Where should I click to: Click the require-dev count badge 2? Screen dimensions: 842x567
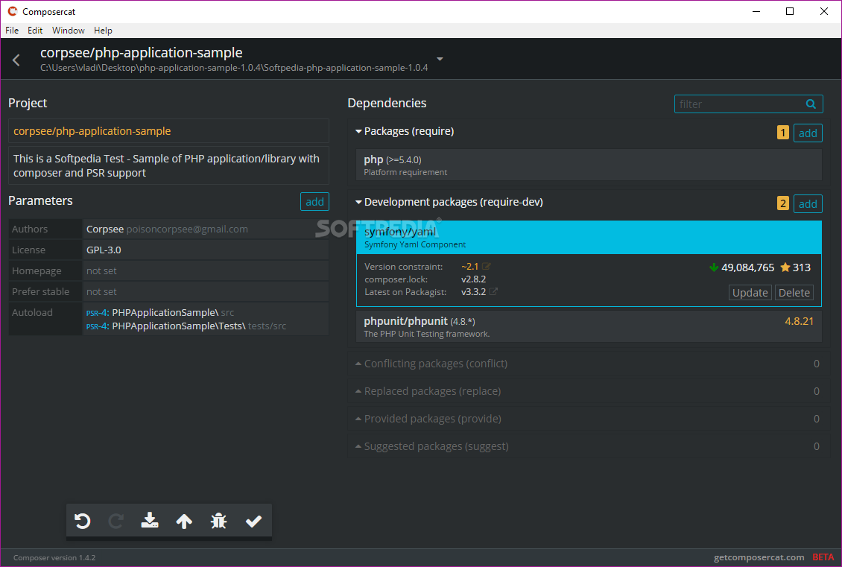pyautogui.click(x=783, y=203)
